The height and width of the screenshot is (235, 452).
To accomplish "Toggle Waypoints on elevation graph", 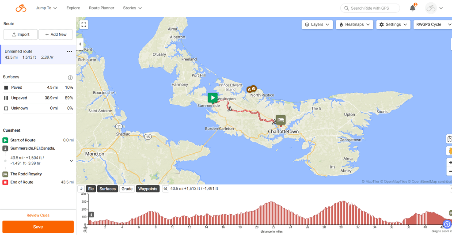I will coord(147,189).
